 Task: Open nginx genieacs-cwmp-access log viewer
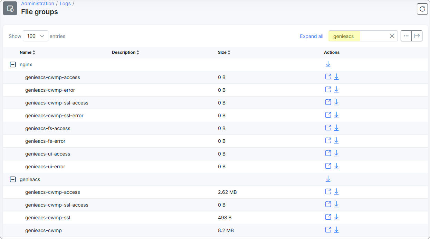click(x=328, y=77)
